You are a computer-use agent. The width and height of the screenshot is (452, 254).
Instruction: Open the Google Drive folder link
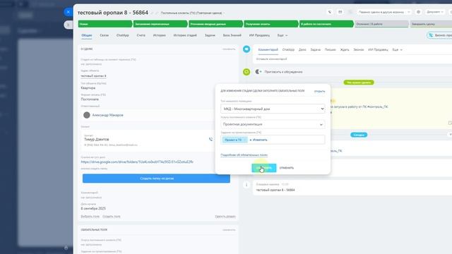(x=137, y=162)
